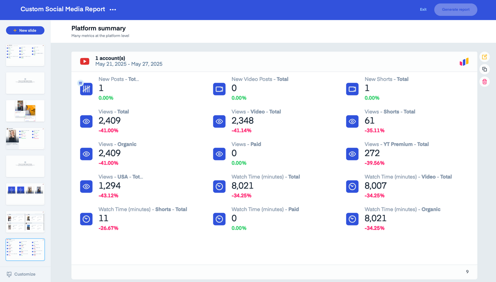Click the Customize paint icon

(9, 274)
